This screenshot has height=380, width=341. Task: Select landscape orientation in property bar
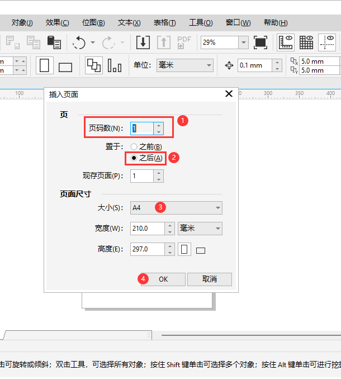tap(65, 67)
